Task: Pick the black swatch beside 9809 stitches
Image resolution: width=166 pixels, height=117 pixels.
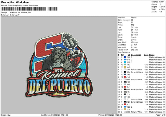Action: coord(125,89)
